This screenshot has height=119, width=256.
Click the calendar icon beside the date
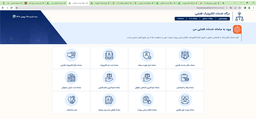coord(14,16)
